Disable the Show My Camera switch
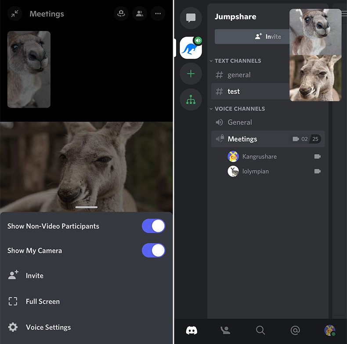 pyautogui.click(x=153, y=250)
